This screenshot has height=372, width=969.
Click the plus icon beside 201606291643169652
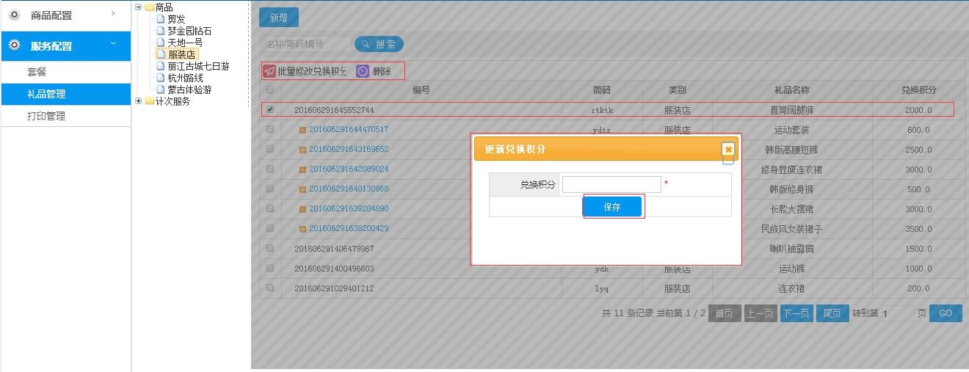[x=302, y=150]
